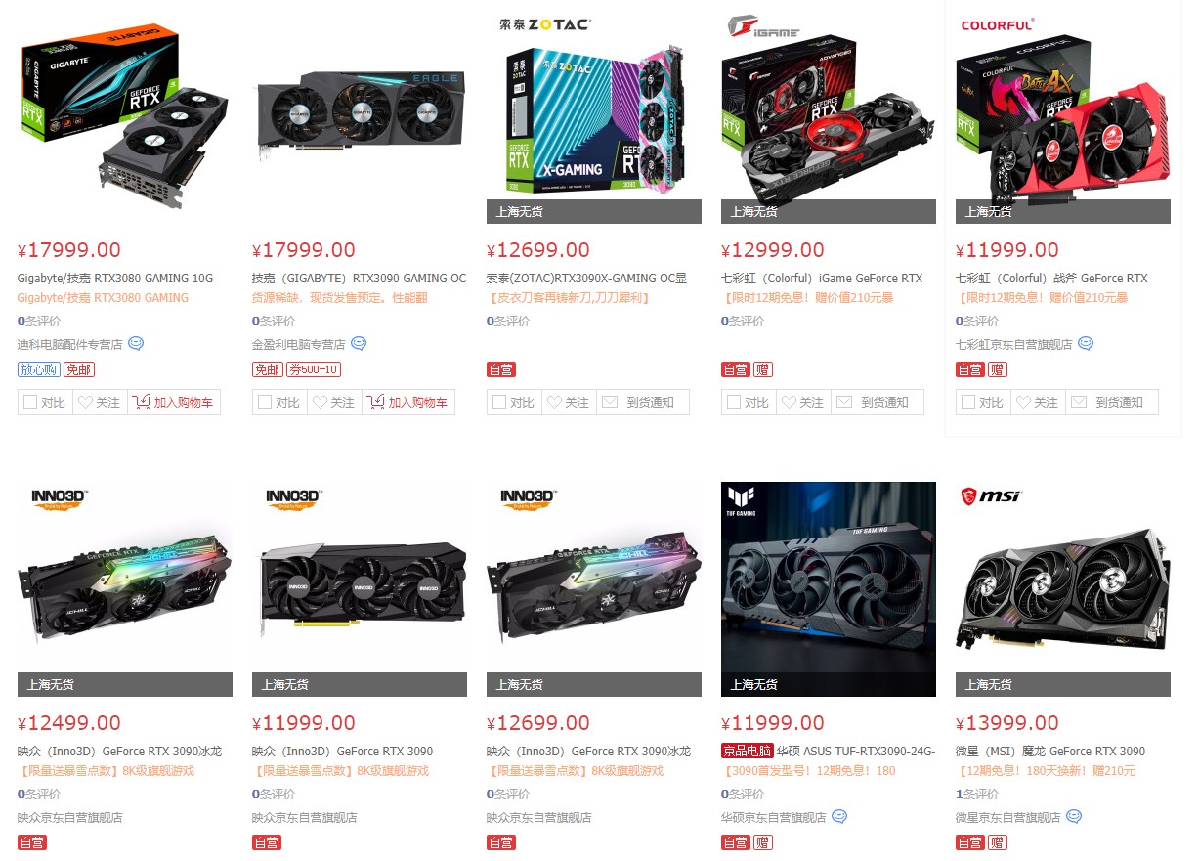
Task: Check 对比 box for Gigabyte RTX3080 GAMING
Action: [45, 403]
